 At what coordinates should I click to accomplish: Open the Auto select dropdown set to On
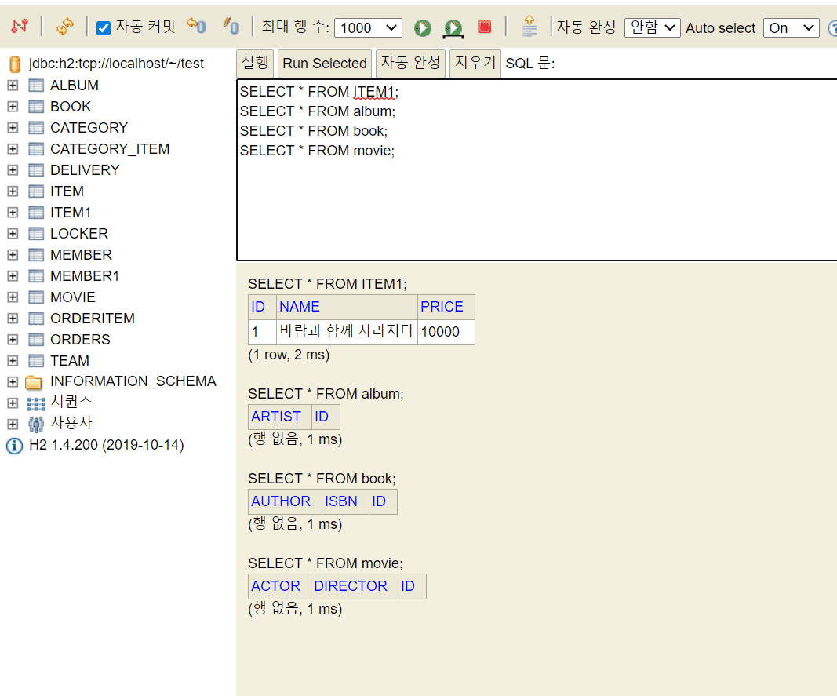(791, 27)
